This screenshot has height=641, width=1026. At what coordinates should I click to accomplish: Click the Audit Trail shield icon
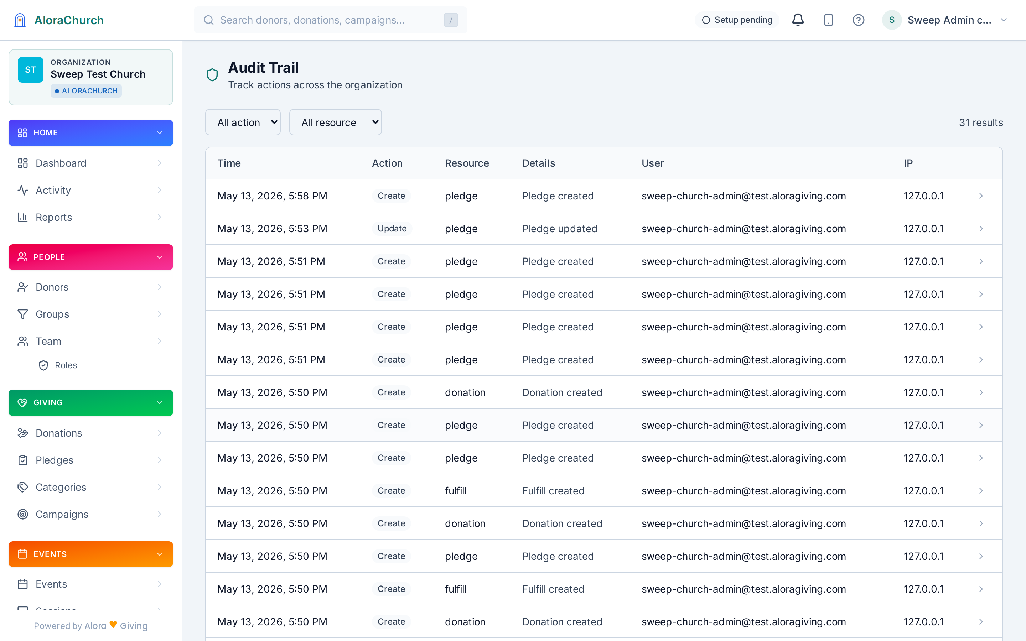click(x=212, y=75)
